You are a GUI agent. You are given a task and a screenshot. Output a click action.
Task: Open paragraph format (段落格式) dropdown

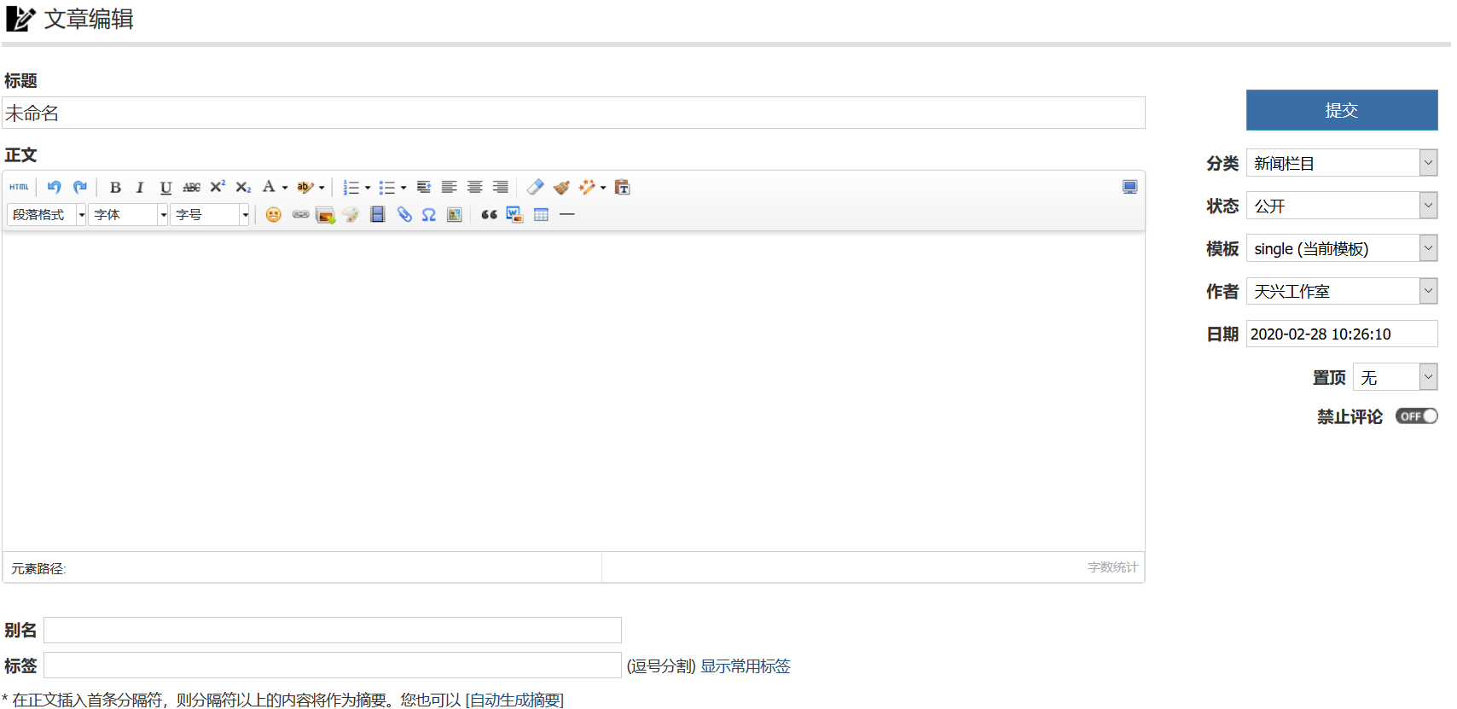[x=47, y=214]
